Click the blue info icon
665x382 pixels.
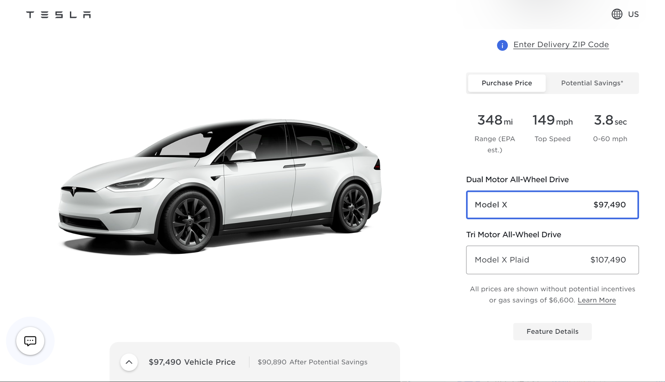[502, 45]
